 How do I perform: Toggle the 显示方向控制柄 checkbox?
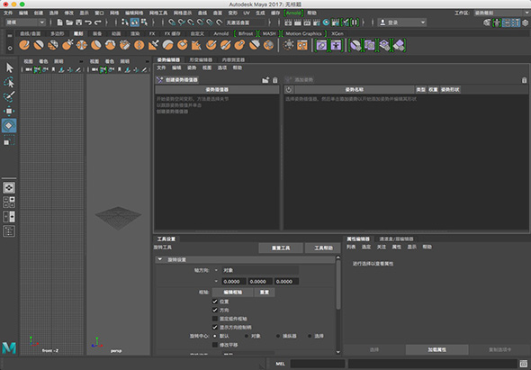tap(215, 328)
